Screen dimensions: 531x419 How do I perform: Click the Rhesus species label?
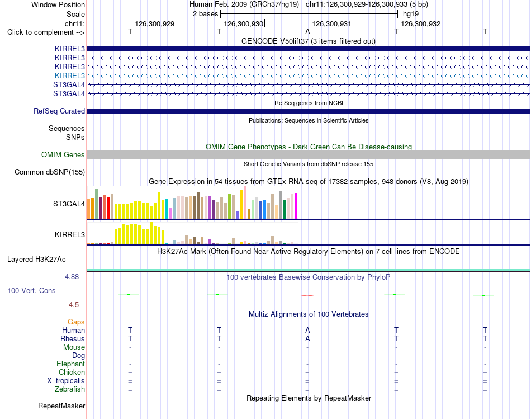[x=73, y=338]
